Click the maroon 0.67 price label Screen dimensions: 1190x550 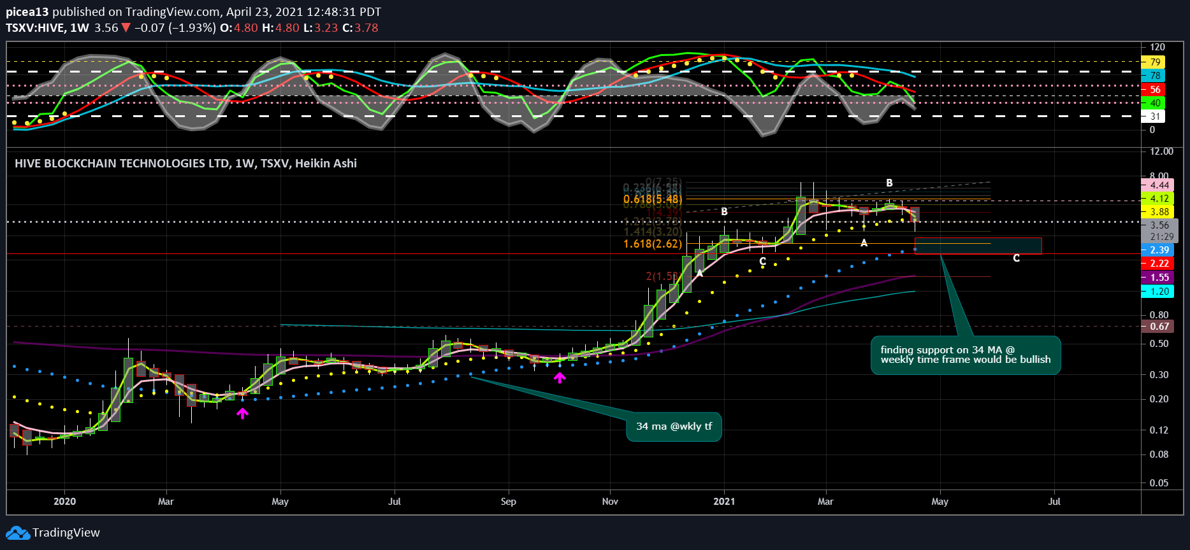(1157, 327)
